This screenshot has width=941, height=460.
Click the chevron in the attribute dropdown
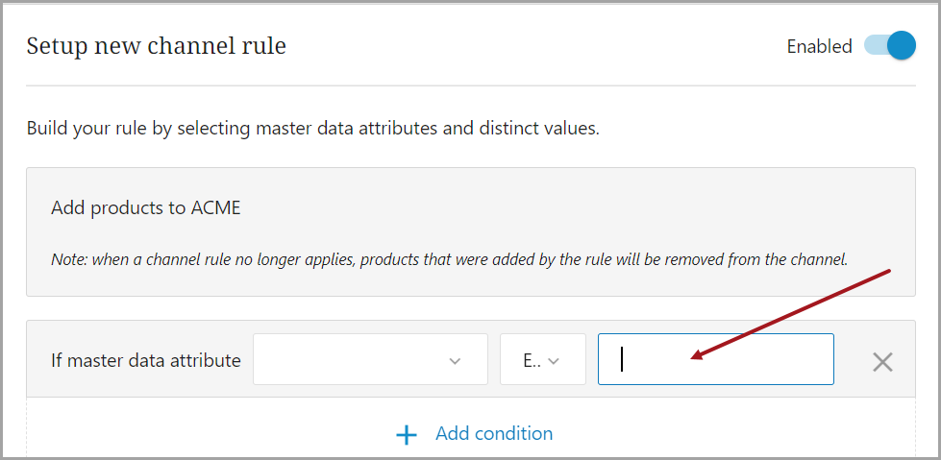tap(455, 361)
